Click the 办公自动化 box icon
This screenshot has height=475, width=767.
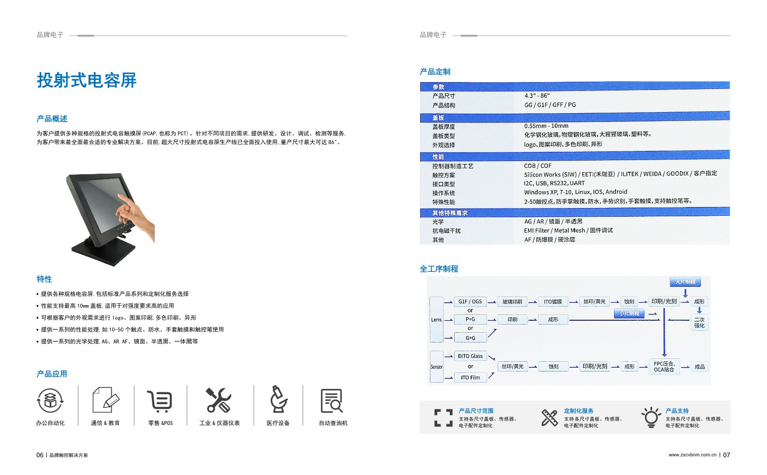(x=50, y=401)
